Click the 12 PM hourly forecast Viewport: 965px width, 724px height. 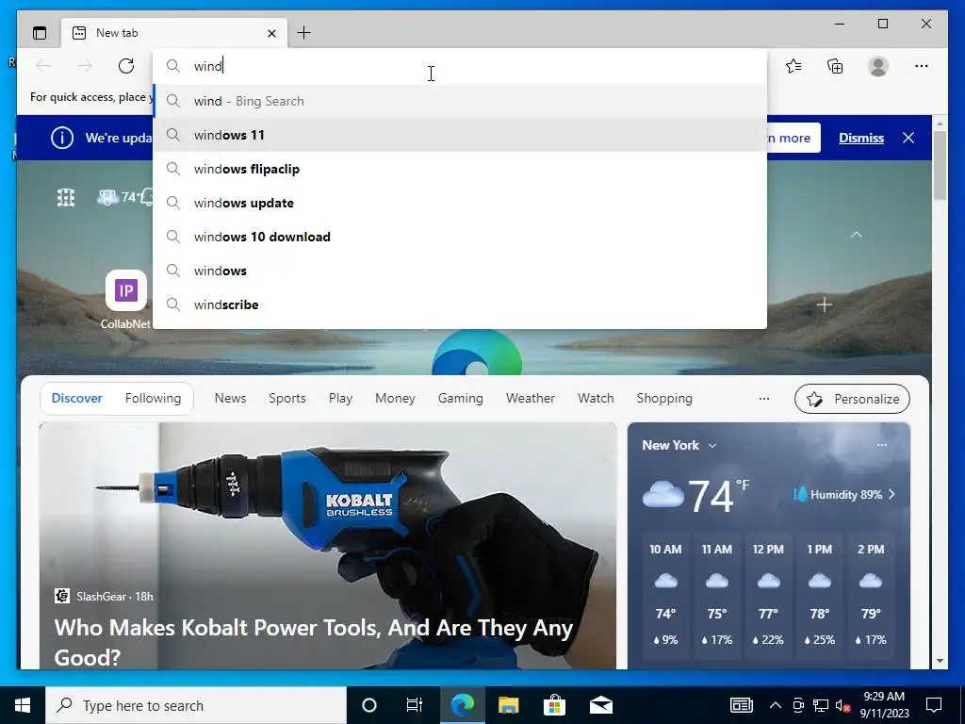pos(768,596)
